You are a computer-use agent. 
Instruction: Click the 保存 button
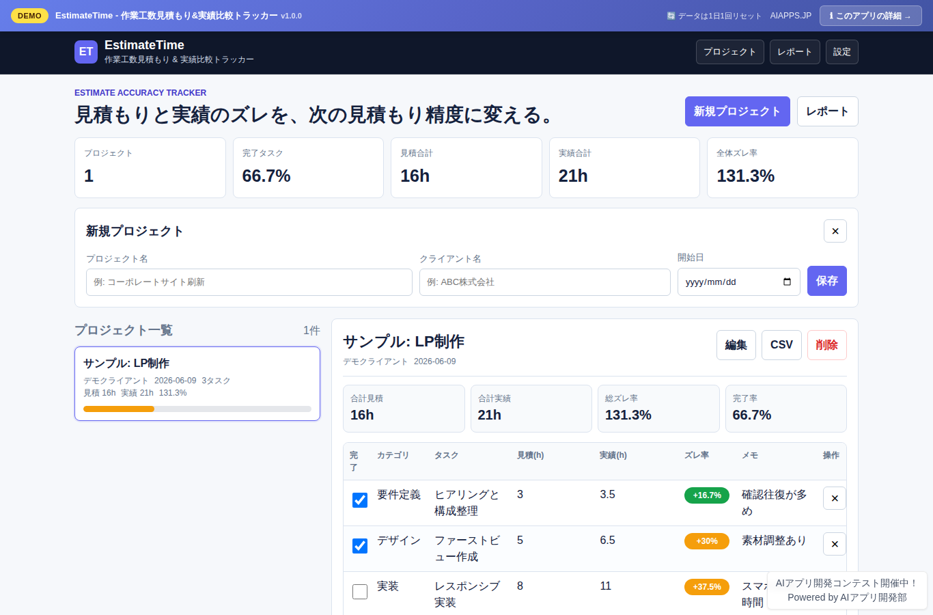pos(827,281)
